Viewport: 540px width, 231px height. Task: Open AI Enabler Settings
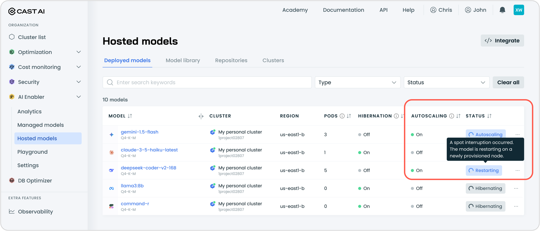[x=28, y=166]
